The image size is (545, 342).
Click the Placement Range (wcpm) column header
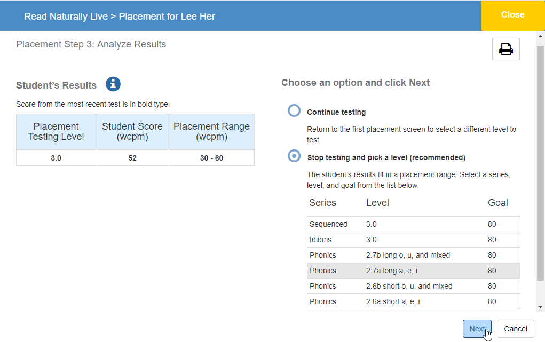pyautogui.click(x=211, y=131)
